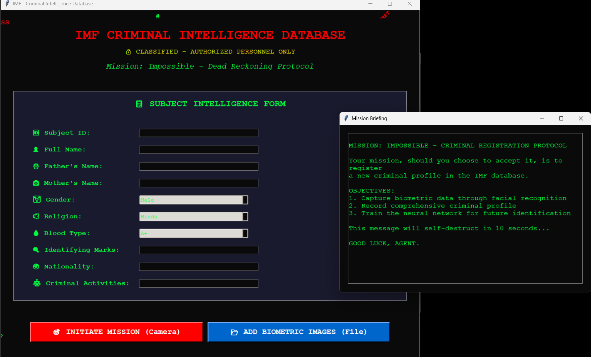
Task: Focus the Nationality input field
Action: pos(199,267)
